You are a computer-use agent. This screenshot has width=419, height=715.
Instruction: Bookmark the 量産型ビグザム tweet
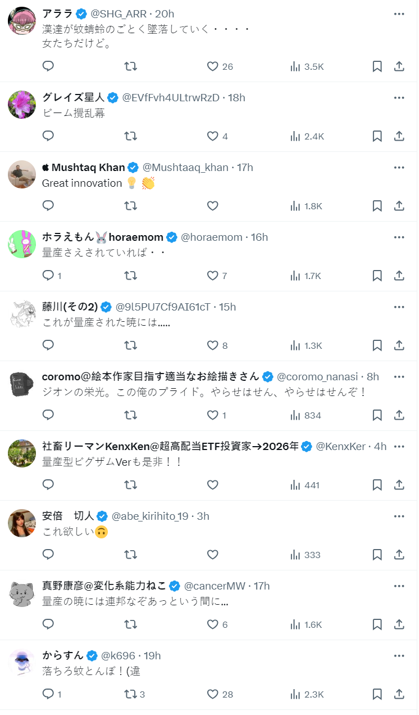[x=377, y=485]
